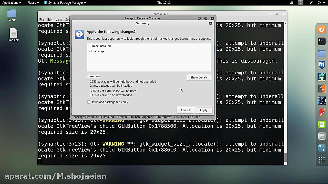Click '1118 kB have to be downloaded' text
The height and width of the screenshot is (184, 328).
[111, 95]
